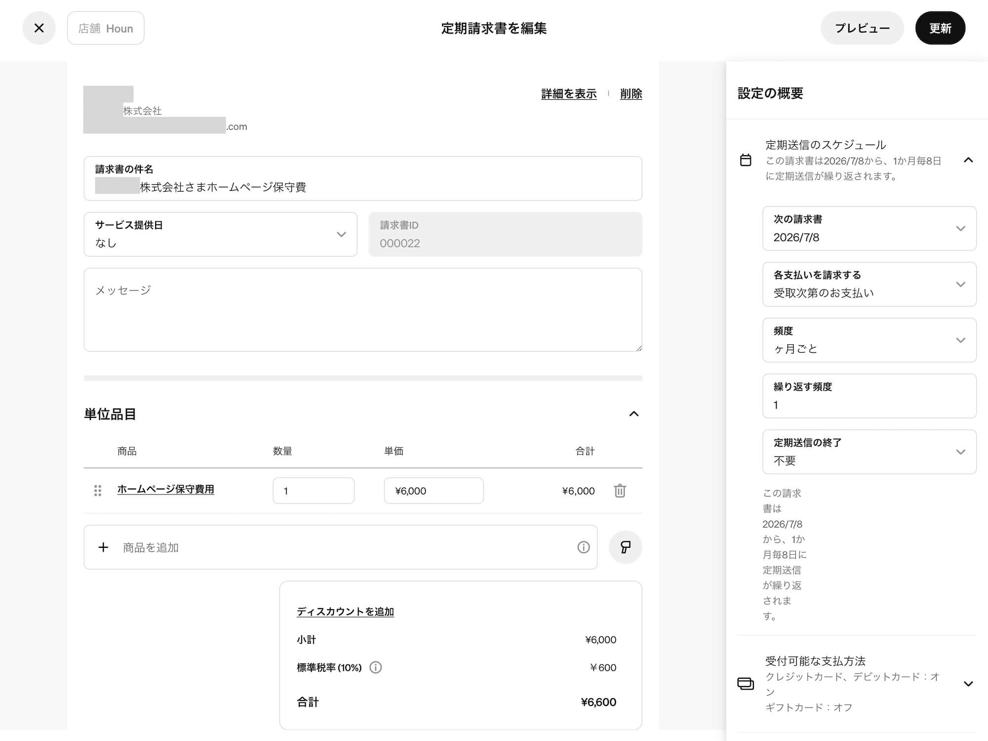Click the scanner icon button beside 商品を追加

[625, 547]
